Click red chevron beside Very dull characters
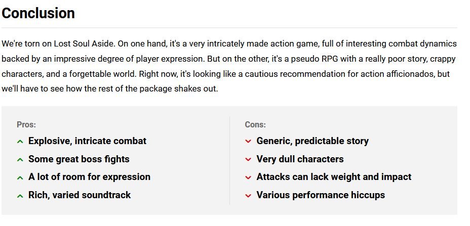 pos(248,160)
